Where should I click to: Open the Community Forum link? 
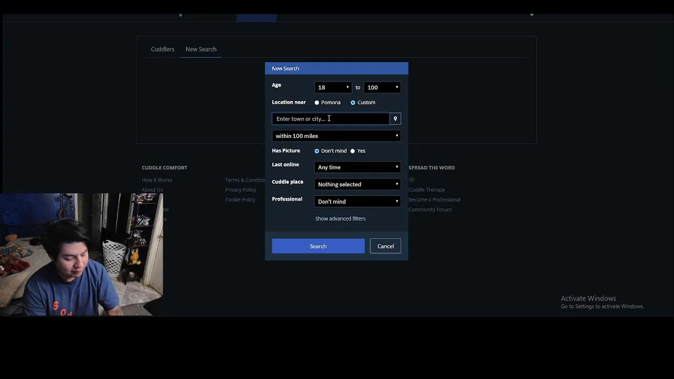[430, 210]
